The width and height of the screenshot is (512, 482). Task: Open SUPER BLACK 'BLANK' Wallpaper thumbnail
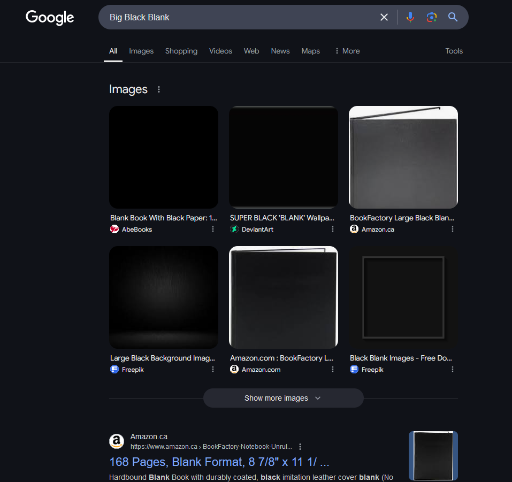tap(284, 157)
